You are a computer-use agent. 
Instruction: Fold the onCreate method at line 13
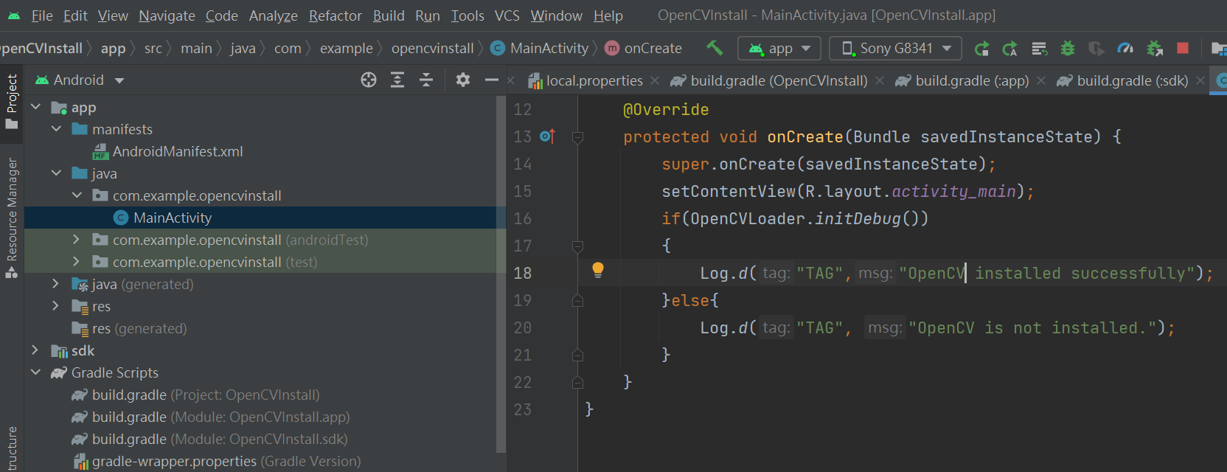(578, 137)
